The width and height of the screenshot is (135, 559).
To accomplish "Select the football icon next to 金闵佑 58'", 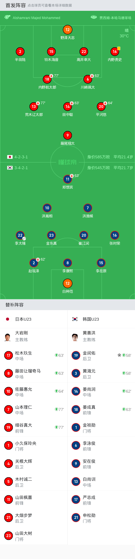I will 119,355.
